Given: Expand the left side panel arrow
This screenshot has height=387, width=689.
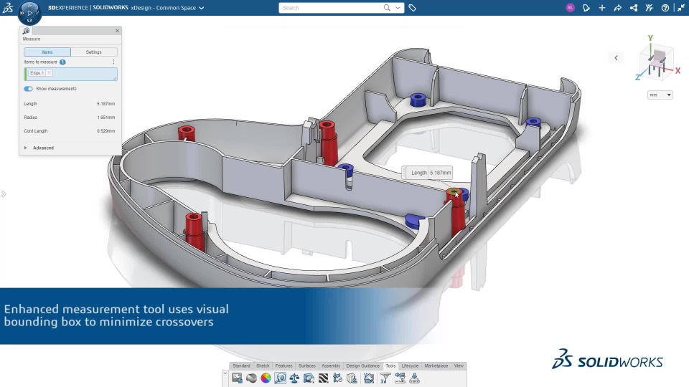Looking at the screenshot, I should point(4,194).
